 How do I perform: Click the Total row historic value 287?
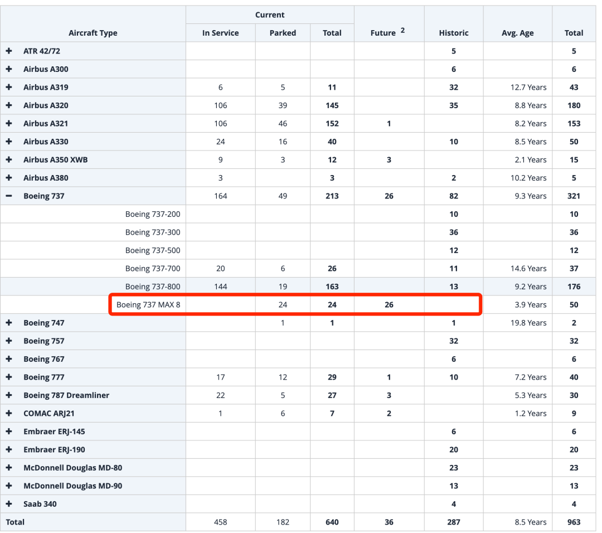point(453,522)
